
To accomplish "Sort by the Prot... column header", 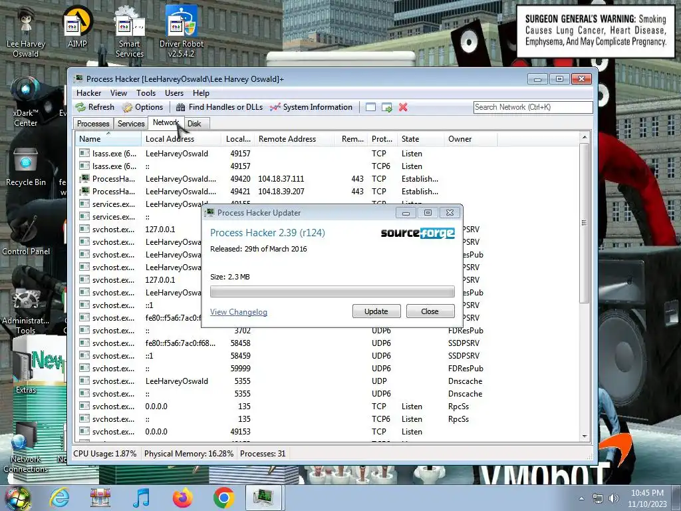I will pyautogui.click(x=382, y=139).
